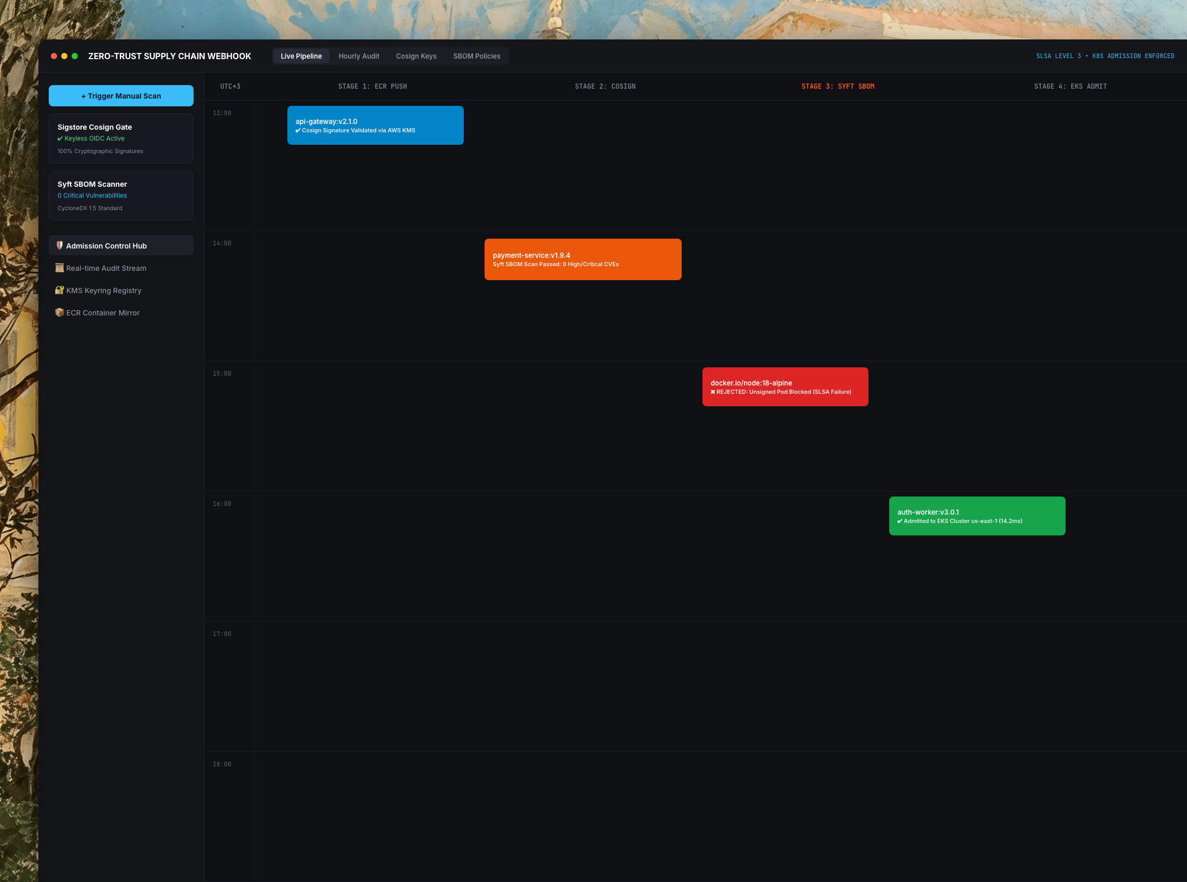Image resolution: width=1187 pixels, height=882 pixels.
Task: Click the lock-and-key icon beside KMS Keyring Registry
Action: (60, 291)
